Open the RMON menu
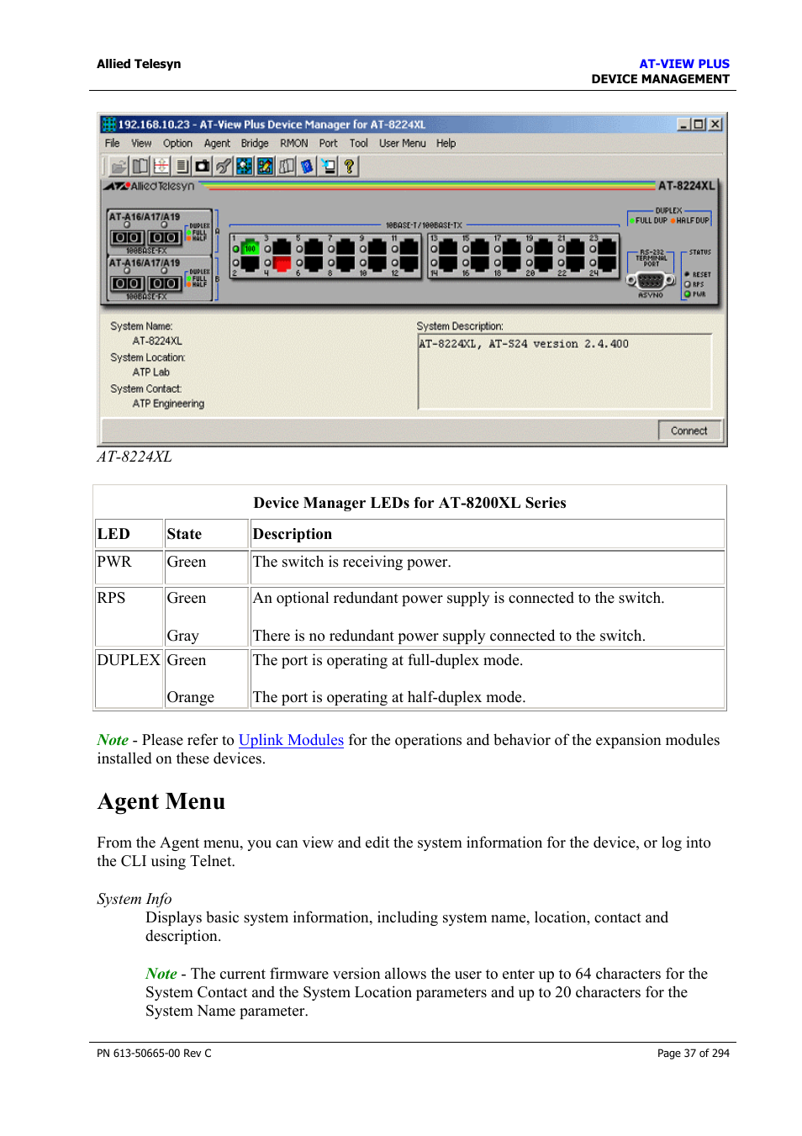Viewport: 802px width, 1136px height. click(x=294, y=144)
